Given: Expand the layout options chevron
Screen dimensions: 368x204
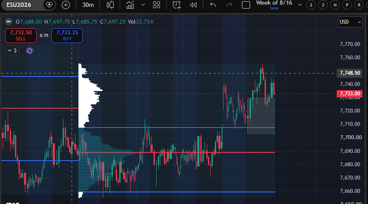Looking at the screenshot, I should (300, 5).
